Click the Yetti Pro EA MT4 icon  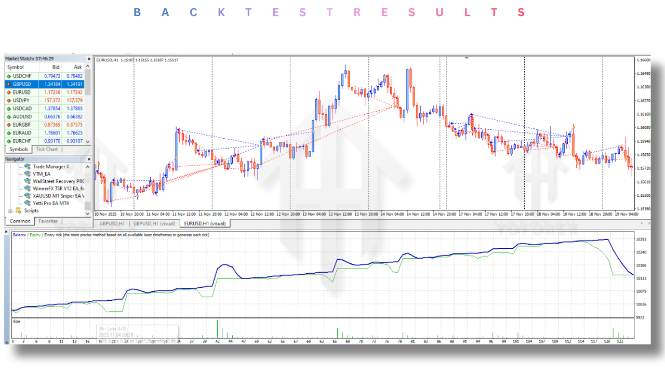coord(28,203)
